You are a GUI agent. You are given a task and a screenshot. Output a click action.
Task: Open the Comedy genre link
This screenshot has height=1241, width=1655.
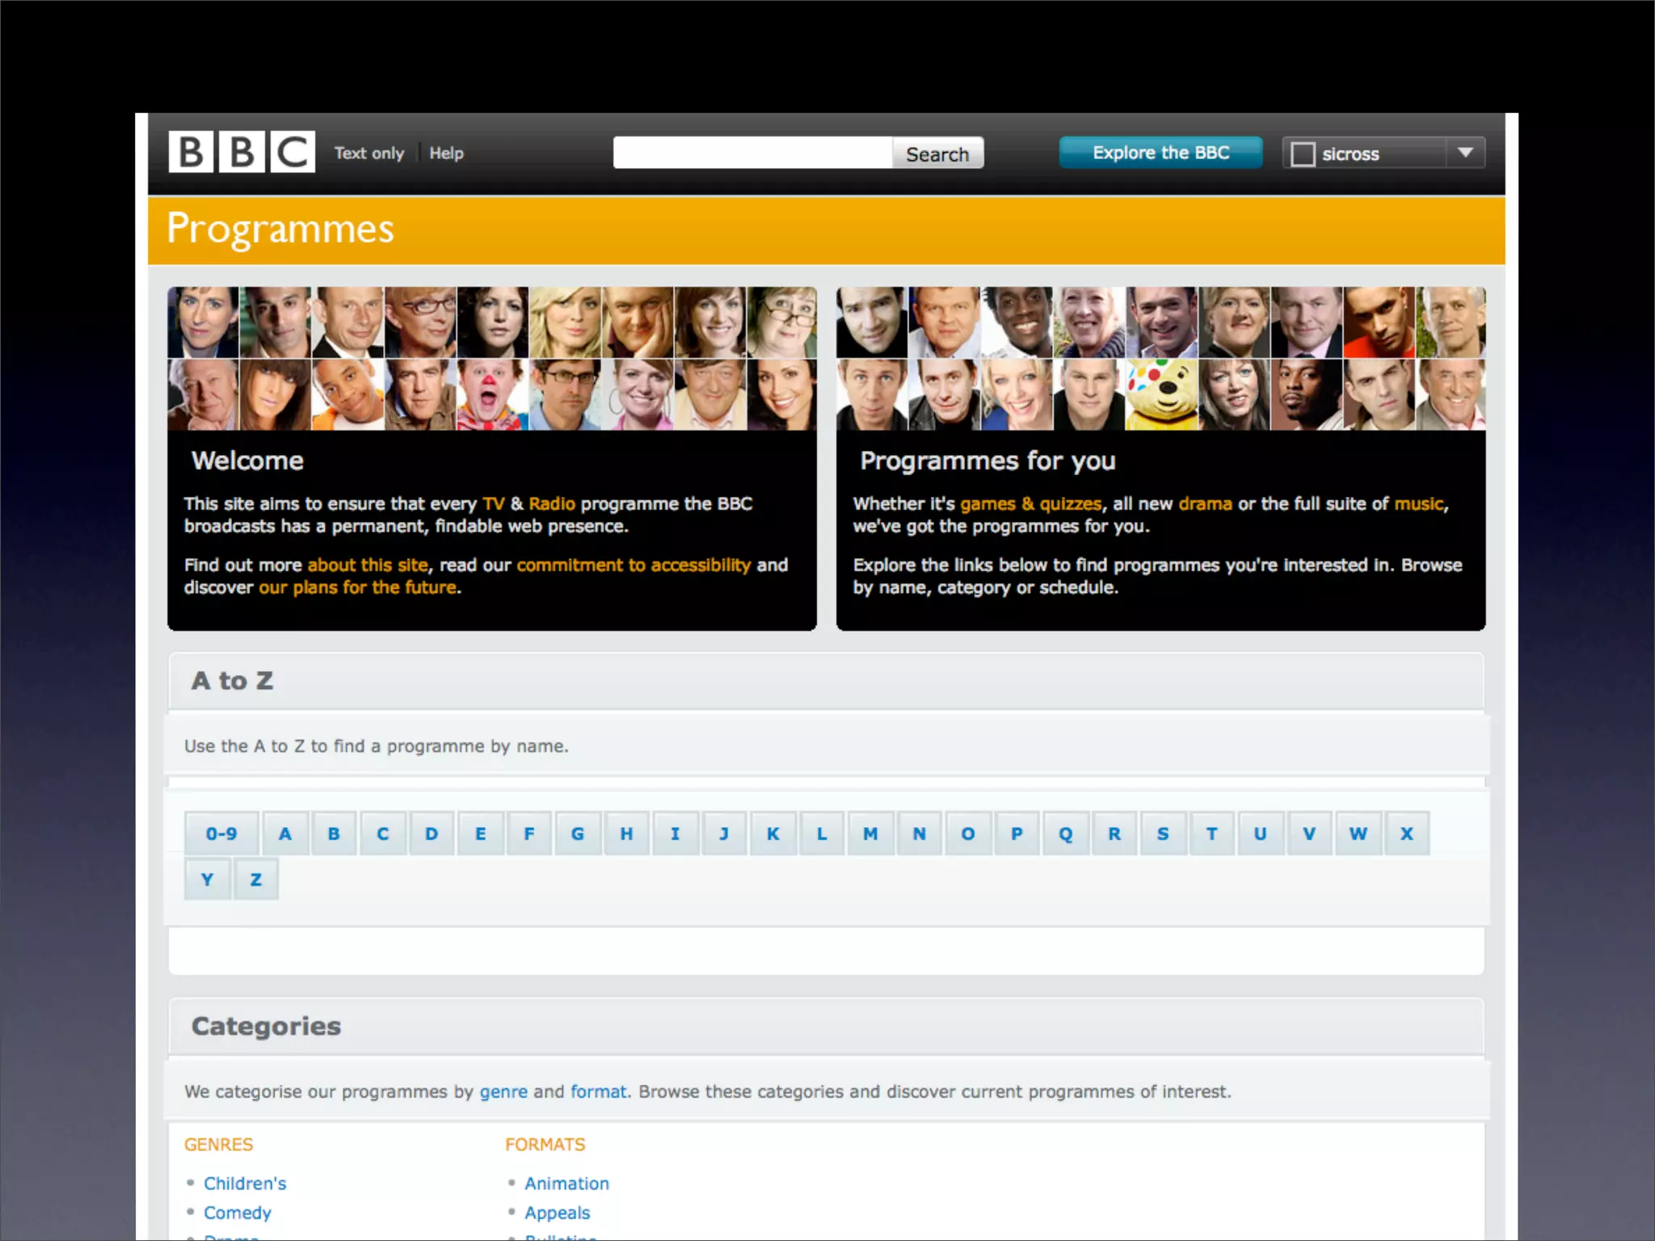click(238, 1213)
